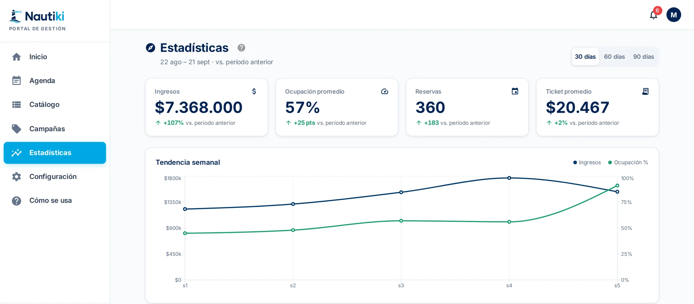
Task: Open the Cómo se usa page
Action: coord(55,201)
